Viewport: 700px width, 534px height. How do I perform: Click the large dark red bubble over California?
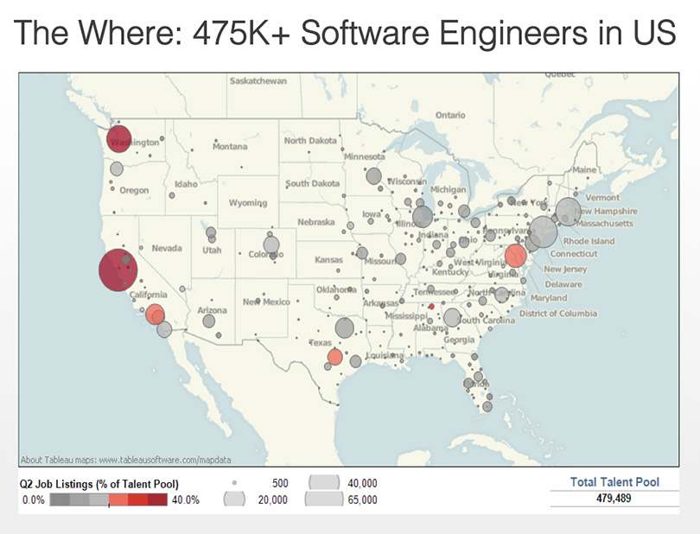point(118,270)
